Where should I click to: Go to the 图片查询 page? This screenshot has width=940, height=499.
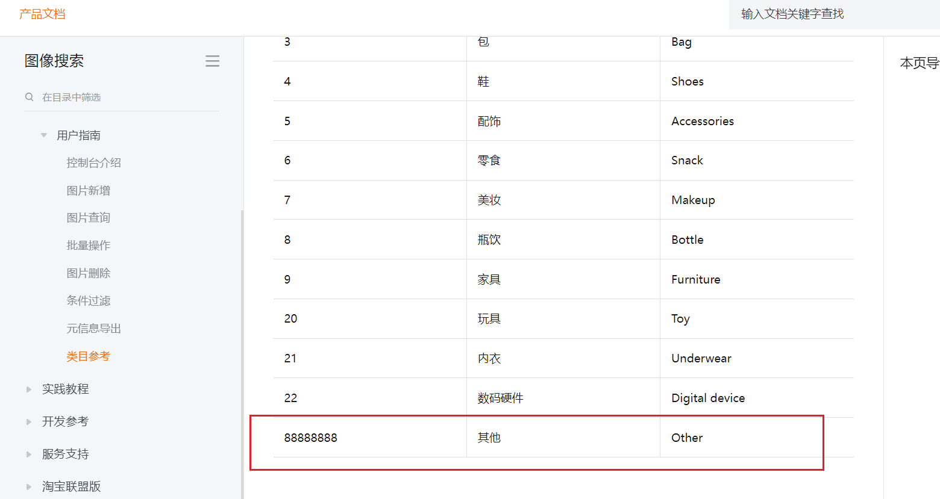coord(88,218)
